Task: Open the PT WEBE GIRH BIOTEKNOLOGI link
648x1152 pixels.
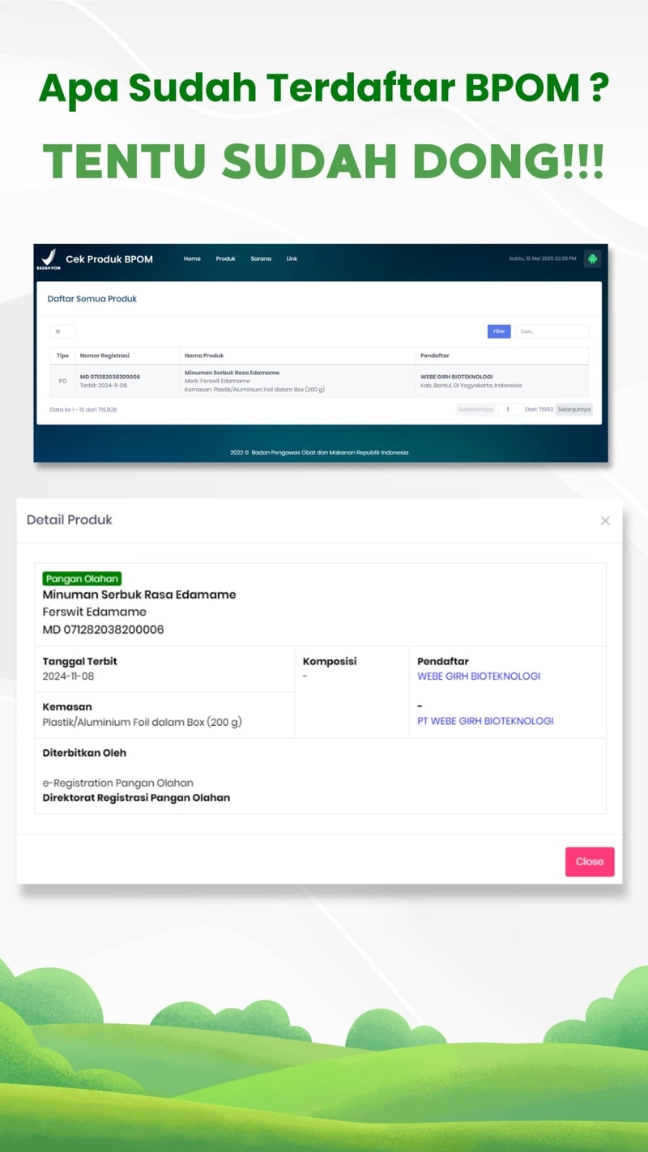Action: tap(485, 721)
